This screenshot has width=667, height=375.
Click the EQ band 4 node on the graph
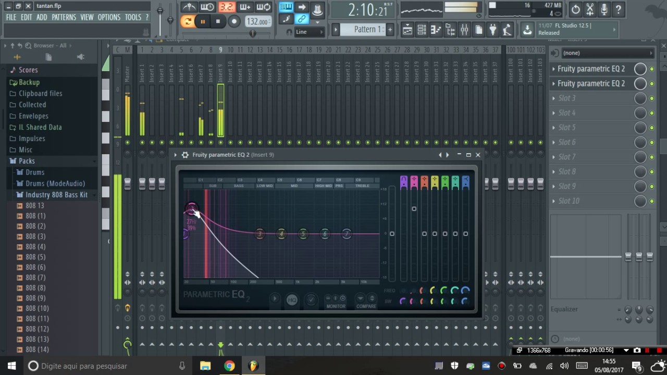point(281,234)
